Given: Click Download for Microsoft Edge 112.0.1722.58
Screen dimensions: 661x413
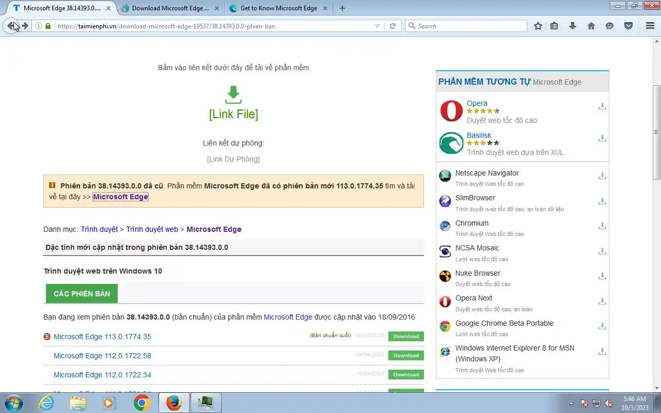Looking at the screenshot, I should point(406,355).
